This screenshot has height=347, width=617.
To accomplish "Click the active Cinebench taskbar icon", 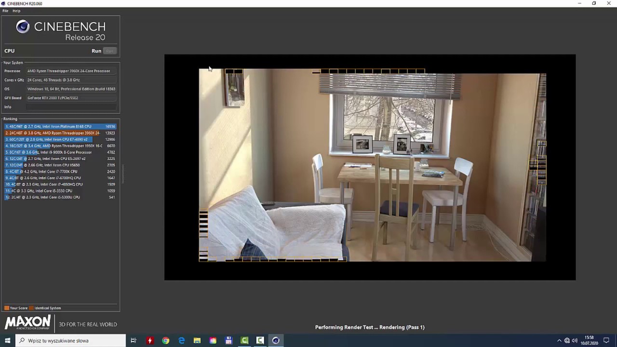I will click(276, 340).
